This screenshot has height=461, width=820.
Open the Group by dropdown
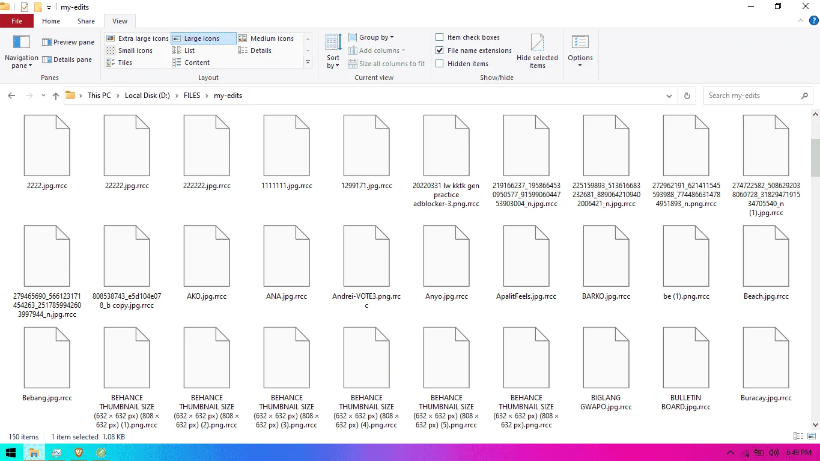coord(371,37)
